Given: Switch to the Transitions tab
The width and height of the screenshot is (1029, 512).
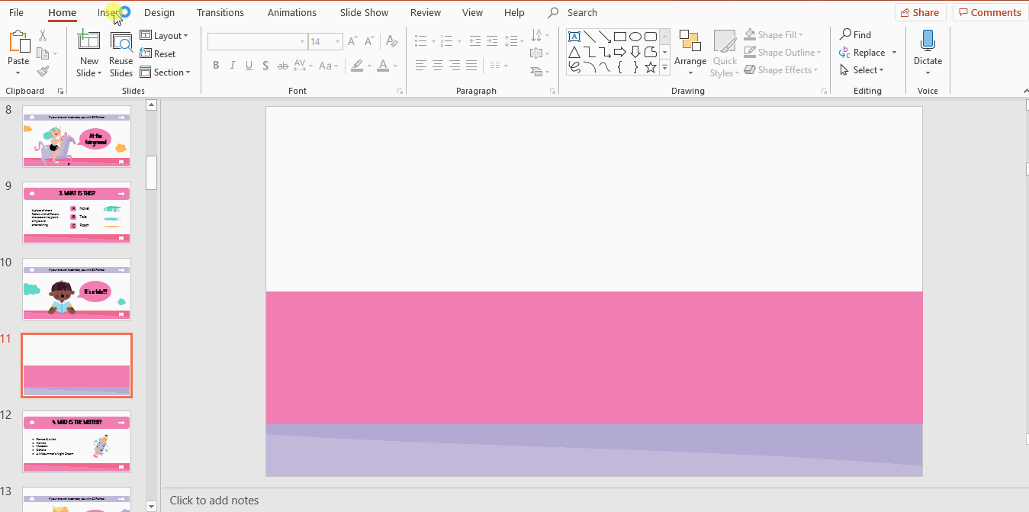Looking at the screenshot, I should point(220,12).
